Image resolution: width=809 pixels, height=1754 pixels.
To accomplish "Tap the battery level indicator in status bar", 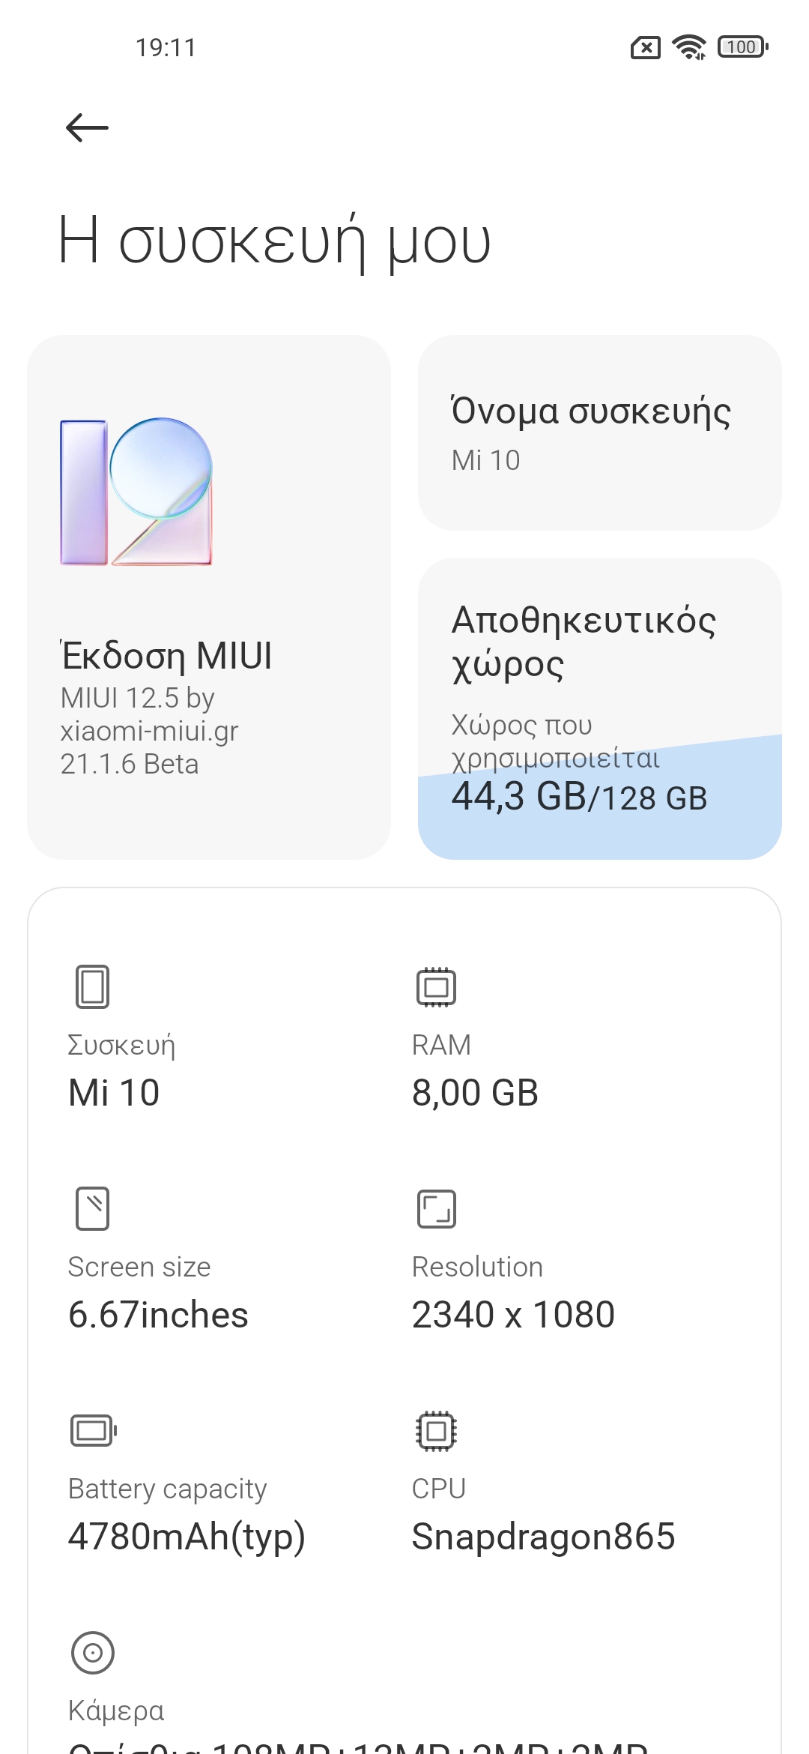I will pyautogui.click(x=742, y=47).
